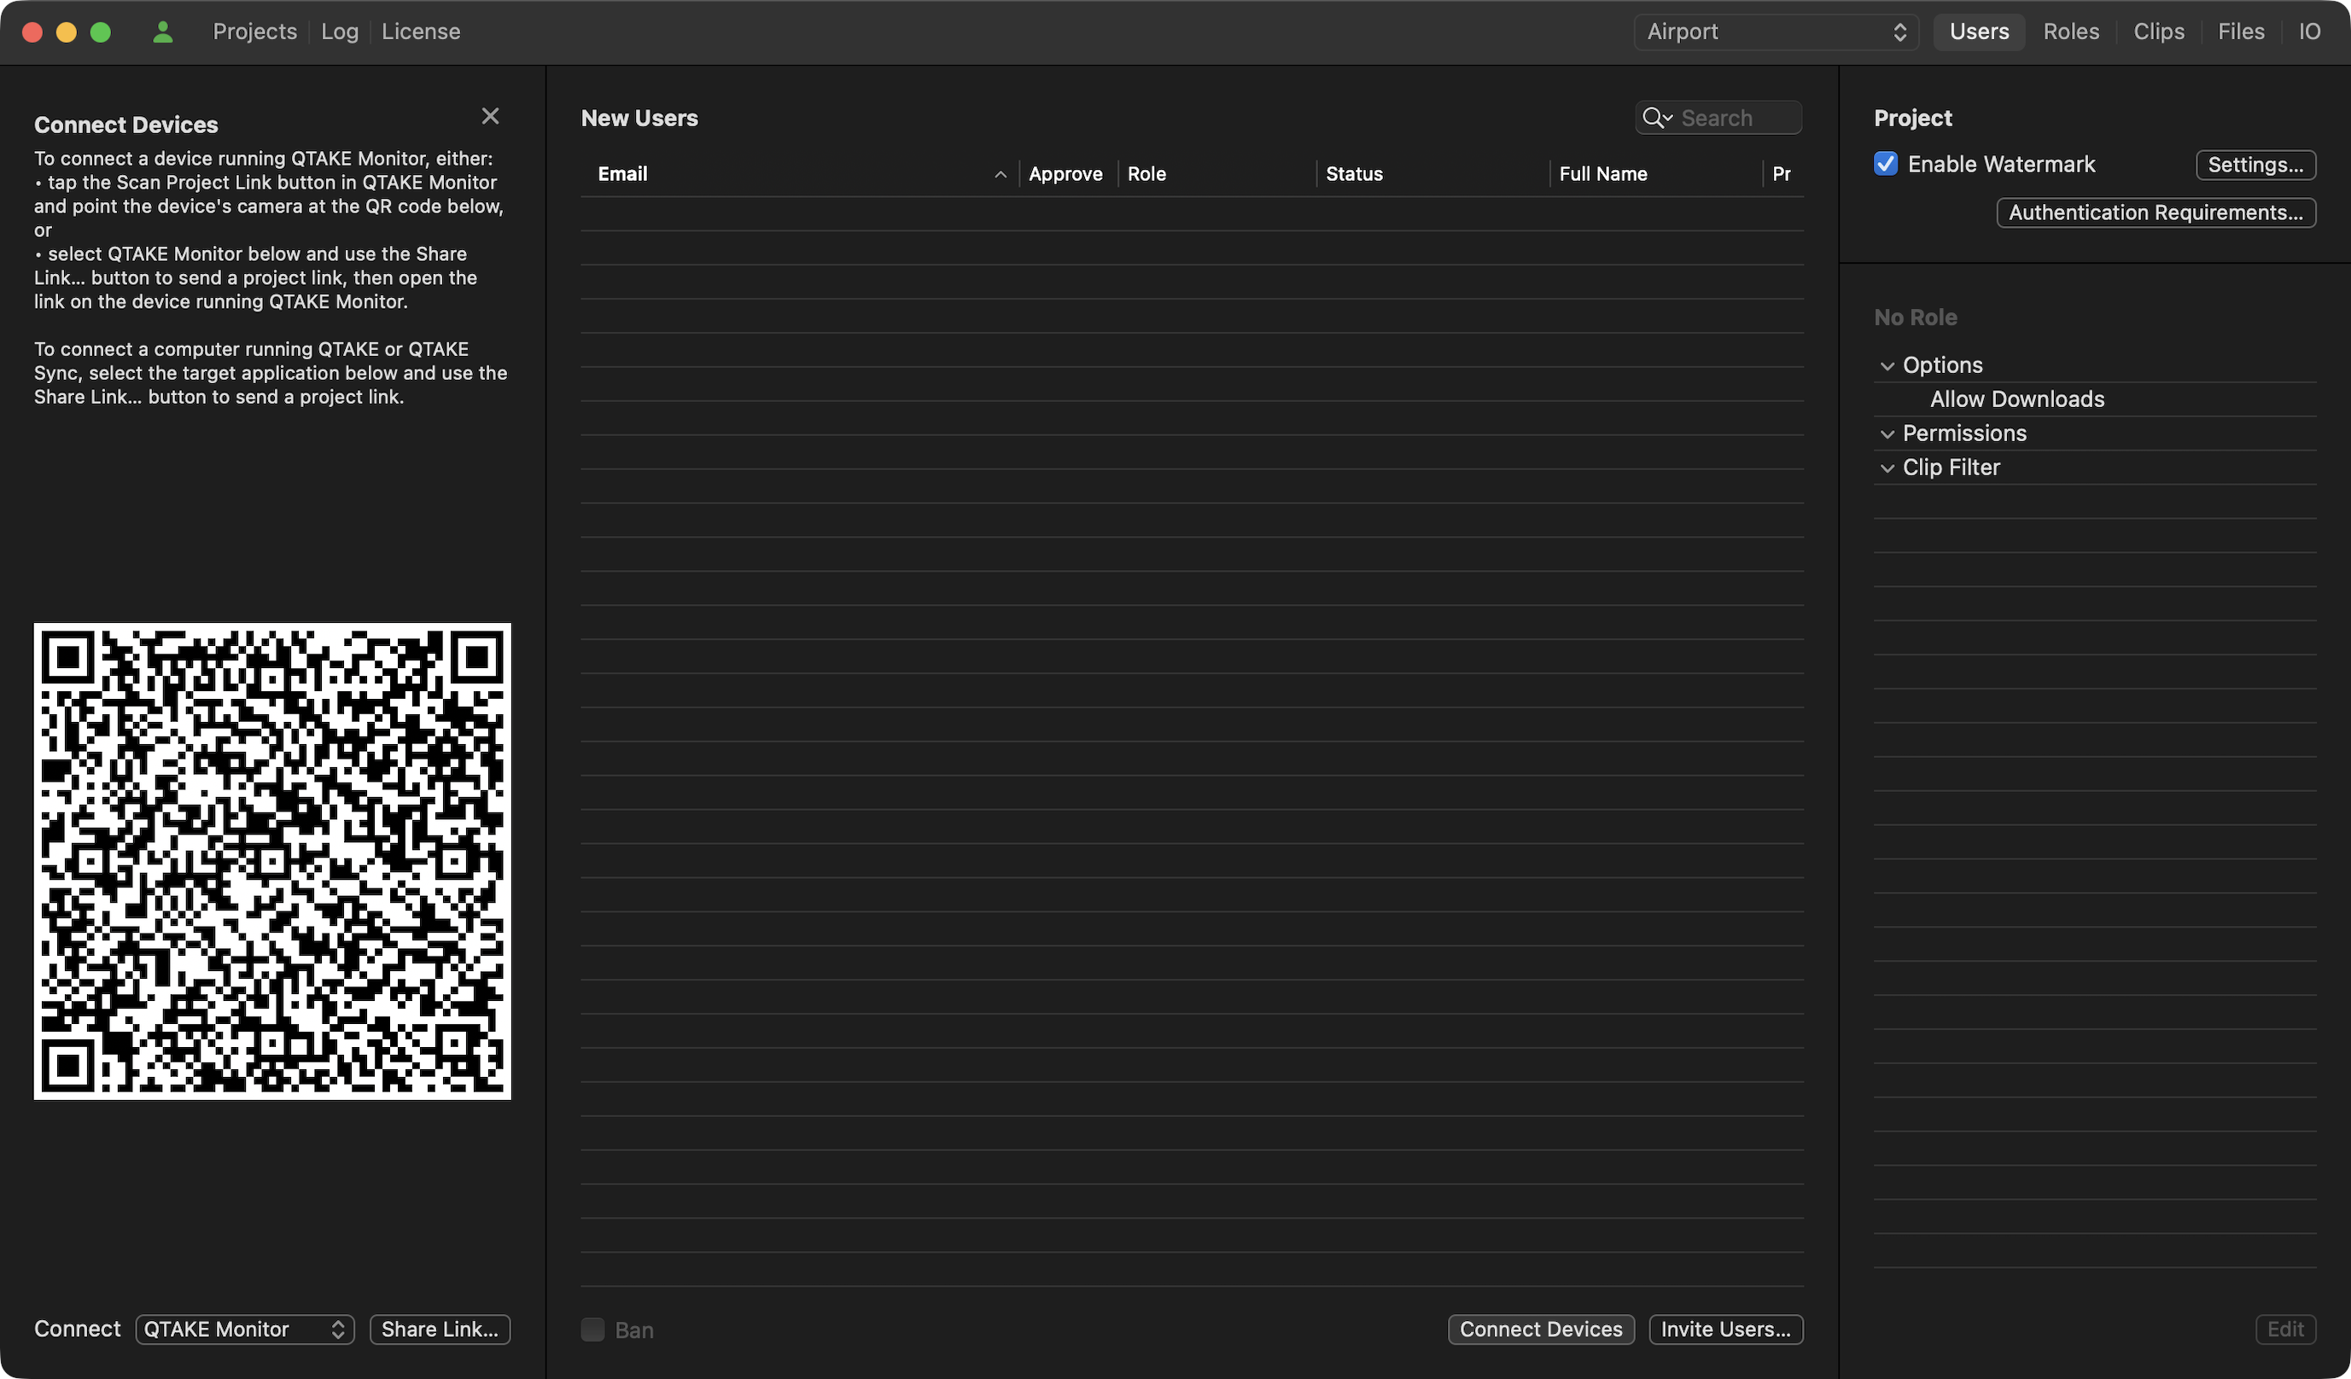This screenshot has width=2351, height=1379.
Task: Click in the Search field
Action: 1736,119
